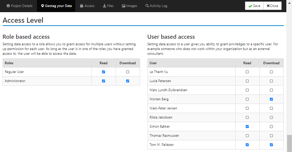This screenshot has width=292, height=152.
Task: Switch to Geotag your Data tab
Action: click(x=56, y=6)
